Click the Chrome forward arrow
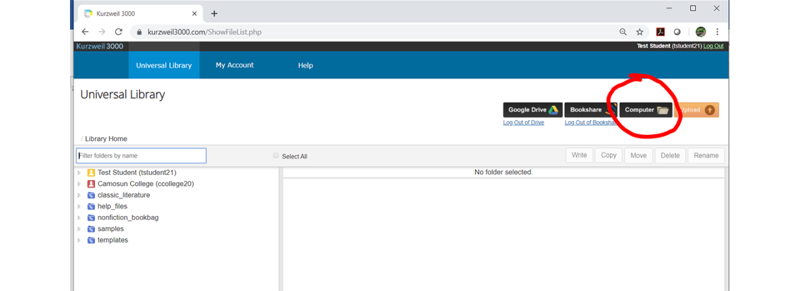This screenshot has height=291, width=800. click(102, 32)
